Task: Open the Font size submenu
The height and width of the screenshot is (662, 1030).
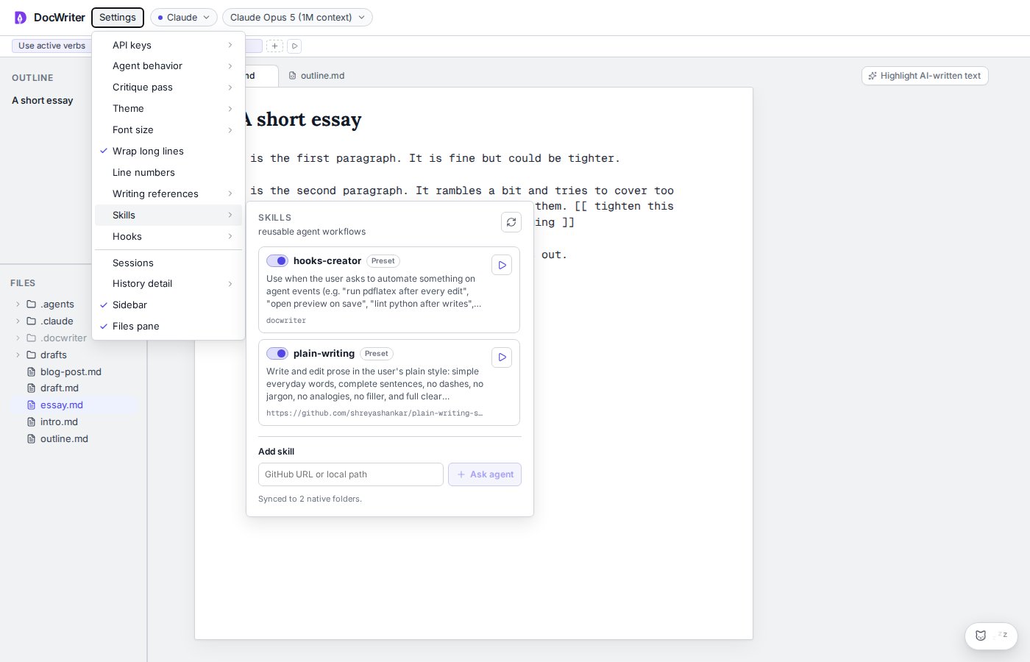Action: tap(168, 130)
